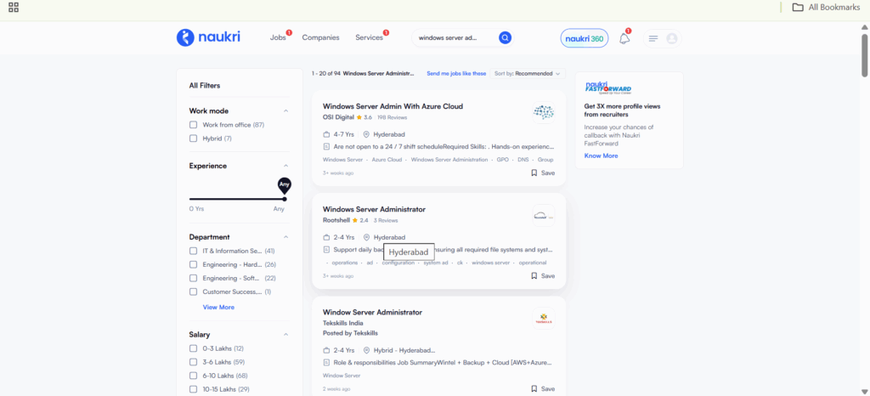
Task: Open browser tab groups grid icon
Action: (x=14, y=8)
